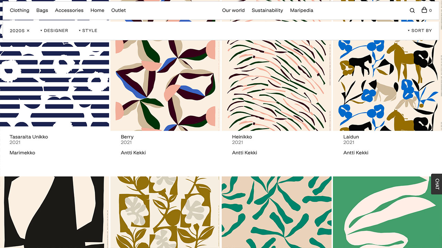Select designer Antti Kekki under Heinikko
The image size is (442, 248).
tap(244, 153)
